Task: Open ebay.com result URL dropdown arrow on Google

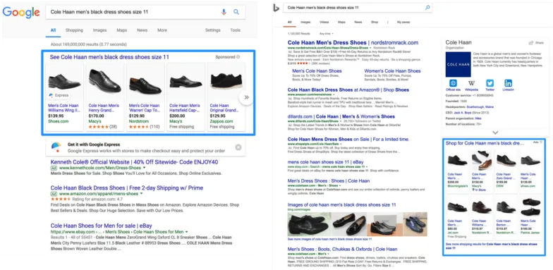Action: click(x=186, y=232)
